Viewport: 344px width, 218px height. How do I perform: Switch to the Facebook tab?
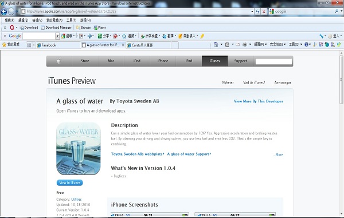point(58,45)
